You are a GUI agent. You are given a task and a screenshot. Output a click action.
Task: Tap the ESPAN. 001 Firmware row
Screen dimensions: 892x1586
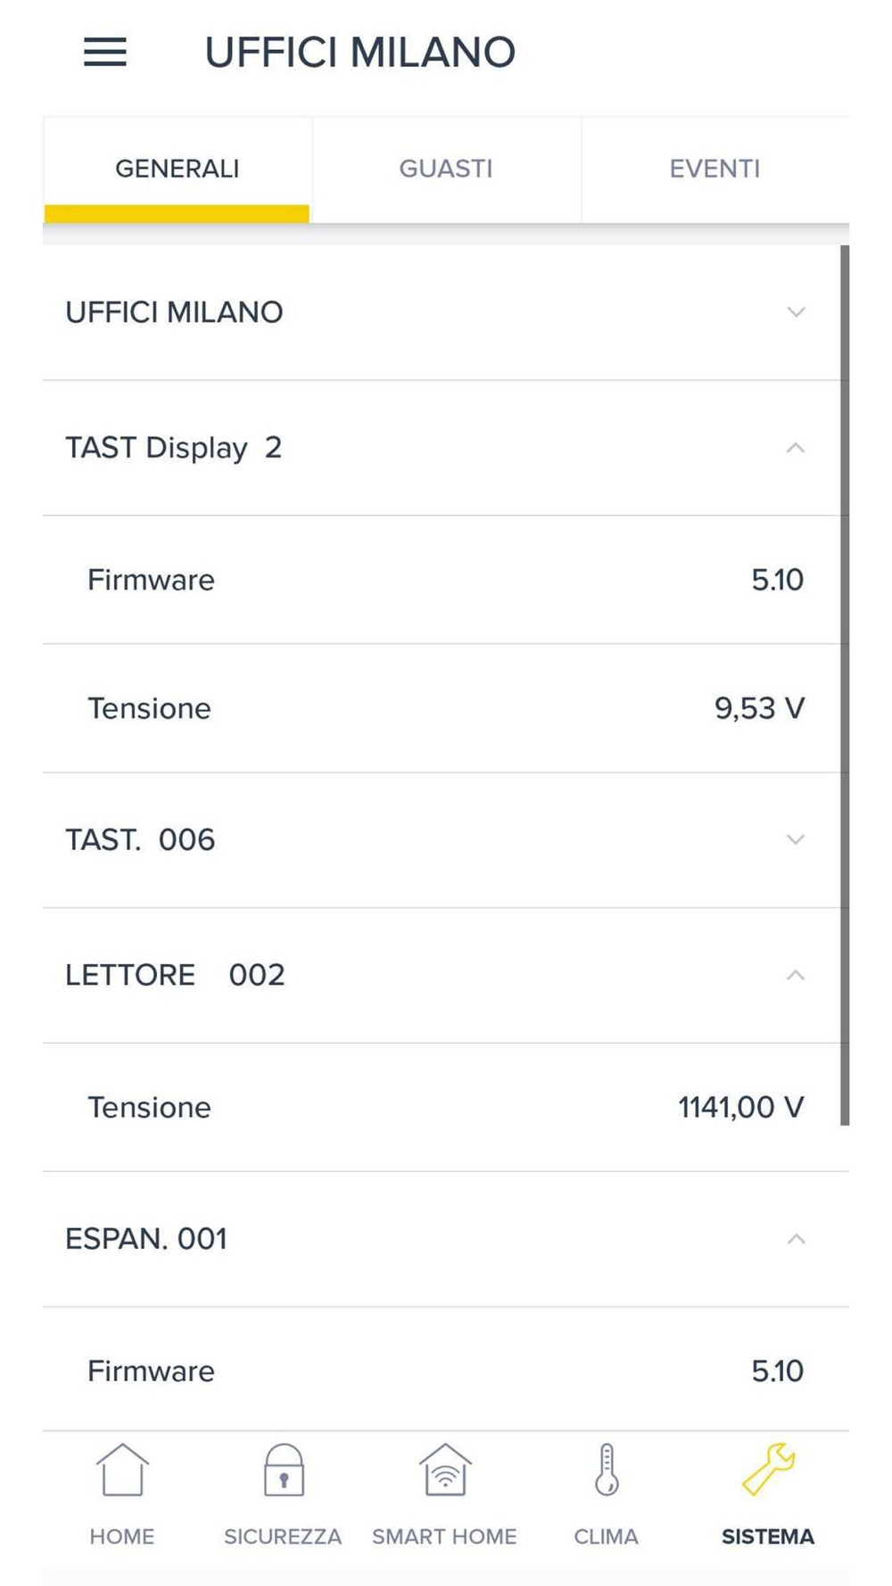(446, 1370)
